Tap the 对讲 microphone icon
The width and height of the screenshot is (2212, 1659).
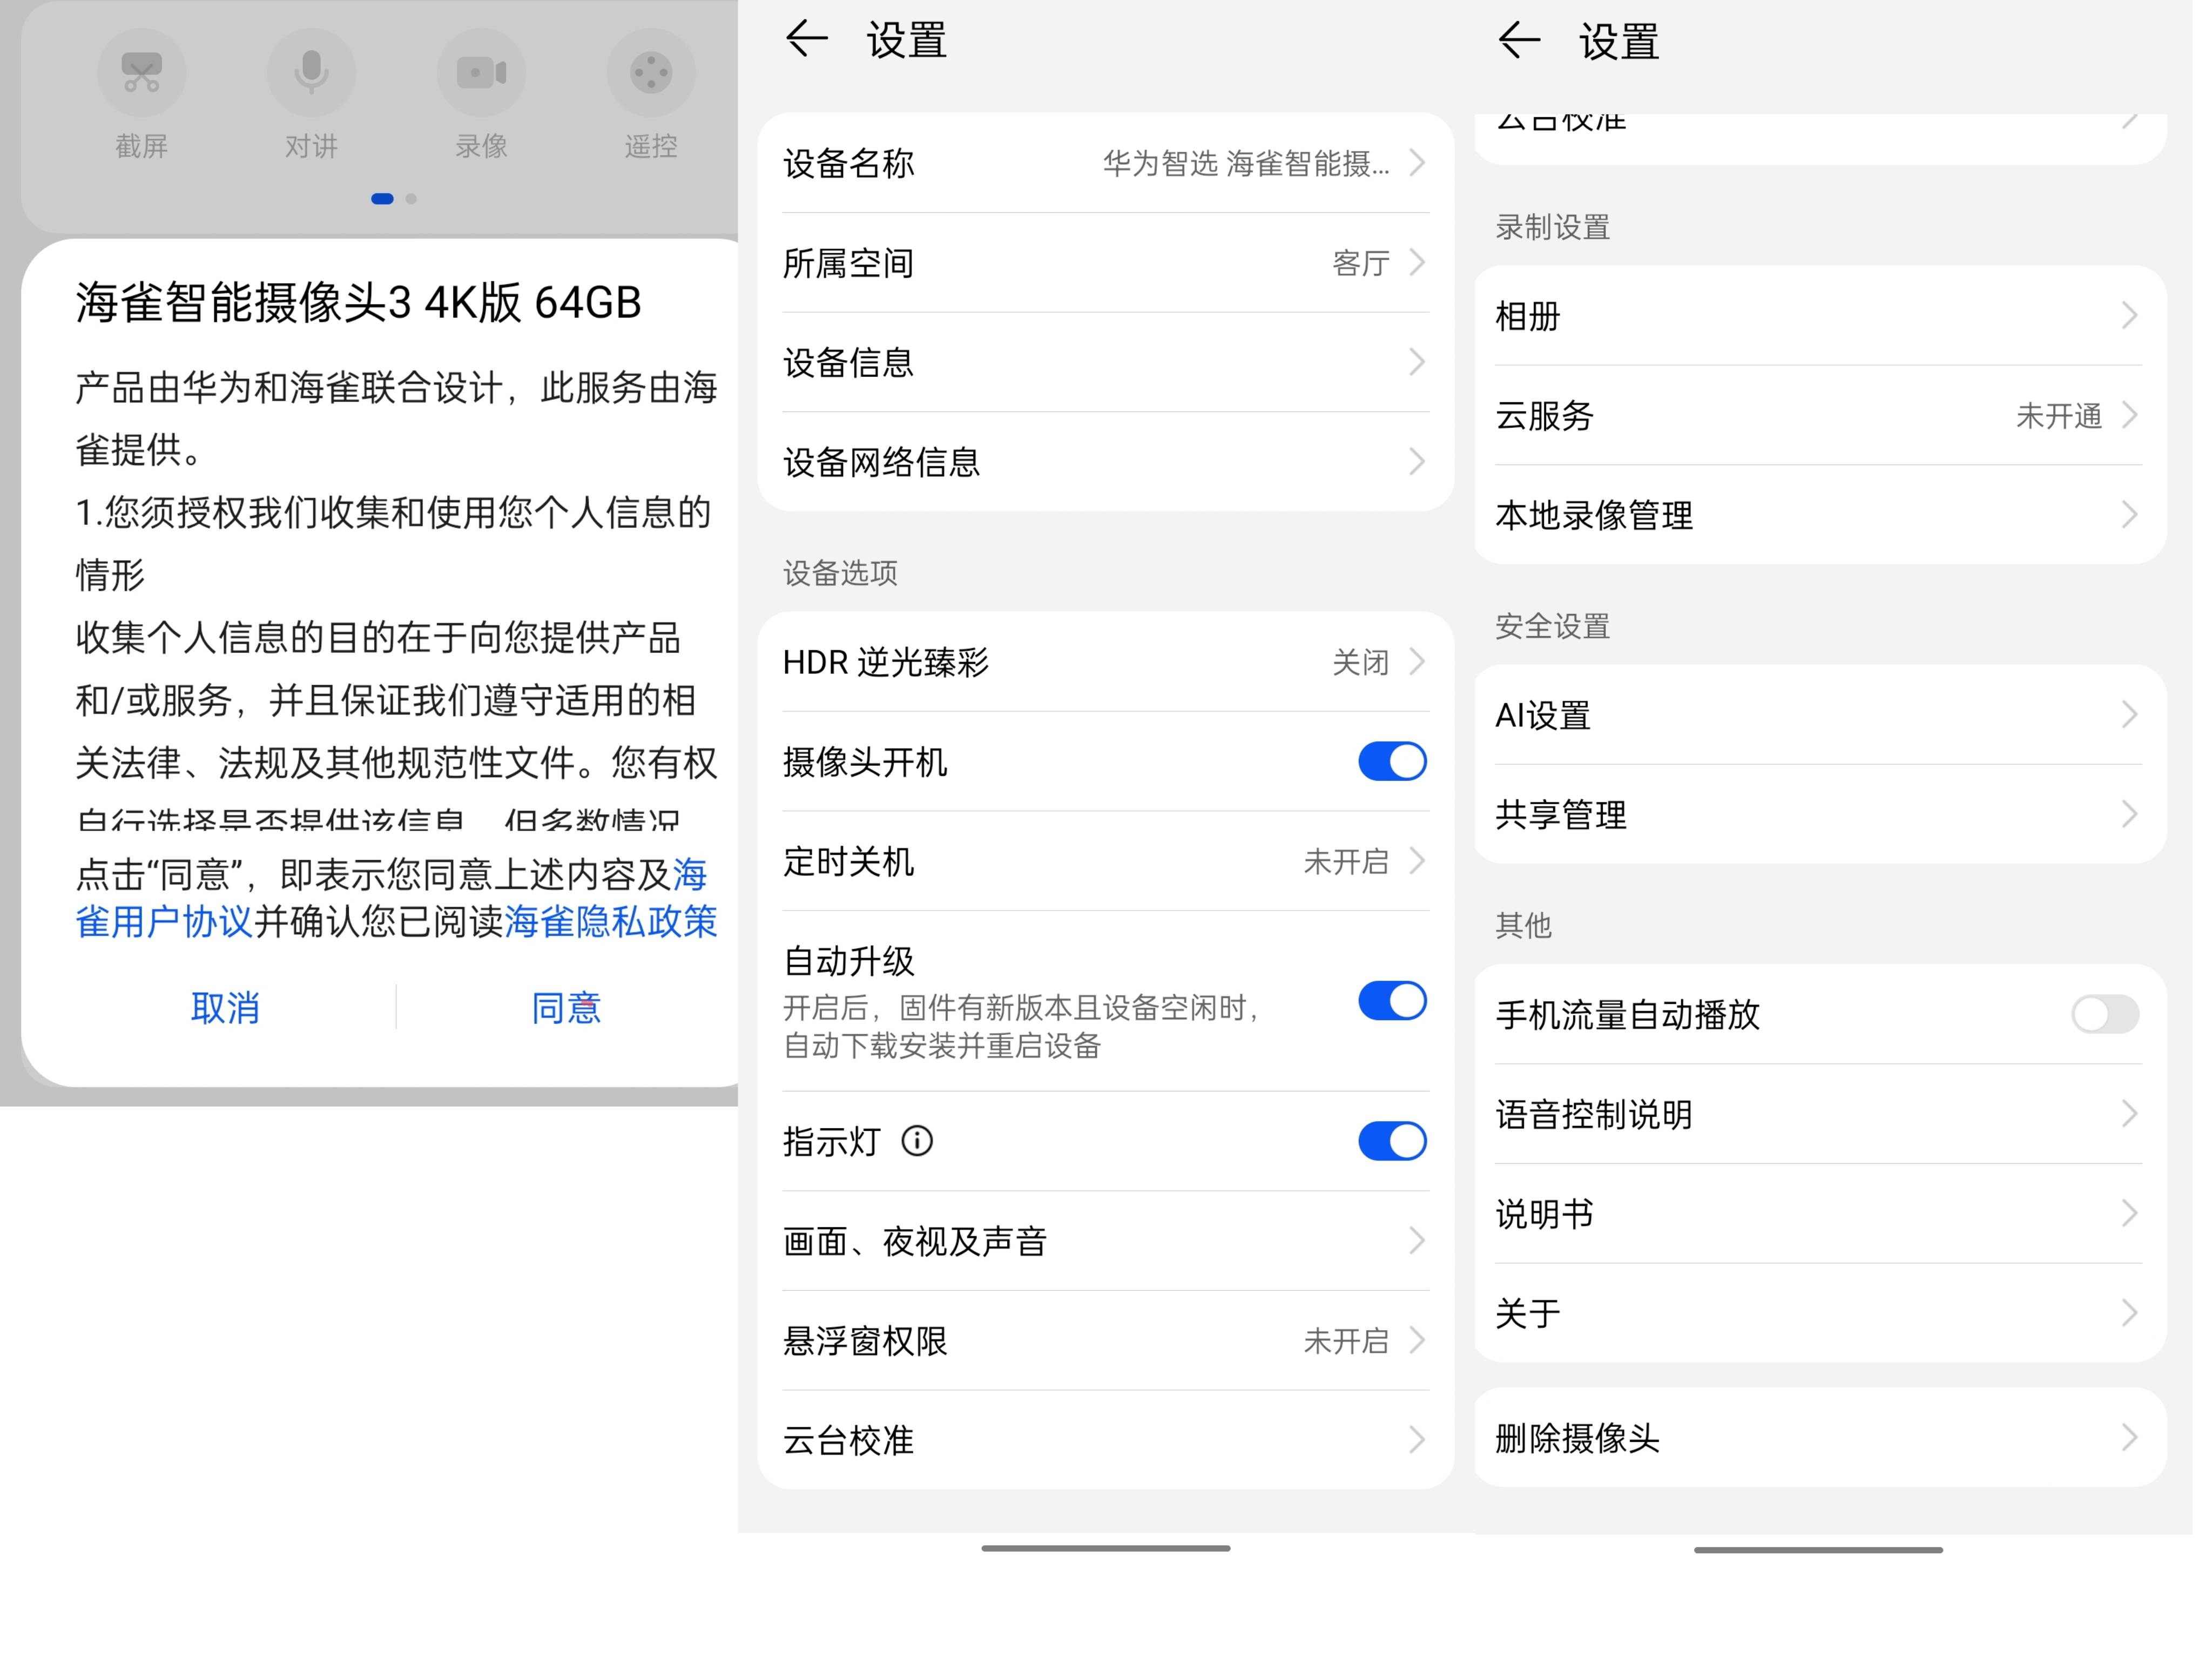coord(311,73)
